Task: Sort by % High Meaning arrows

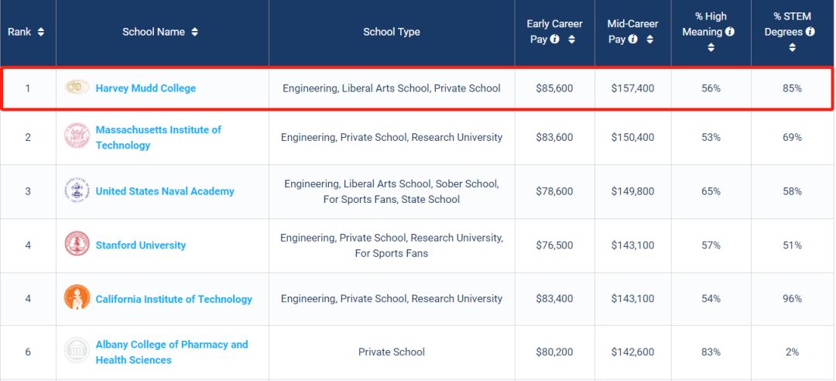Action: 711,47
